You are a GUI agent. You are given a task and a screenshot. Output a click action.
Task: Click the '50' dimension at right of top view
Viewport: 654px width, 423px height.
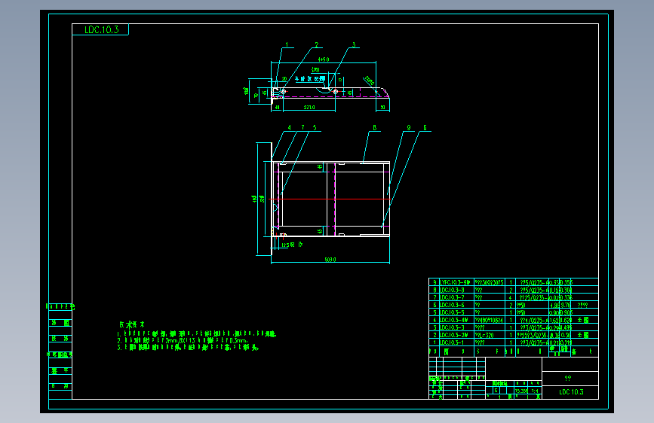tap(382, 108)
